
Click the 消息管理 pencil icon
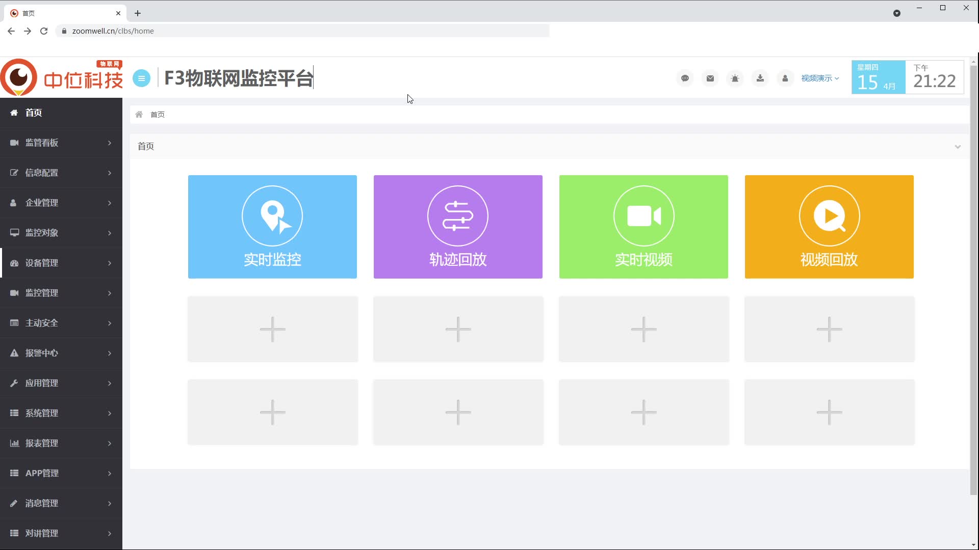(14, 503)
